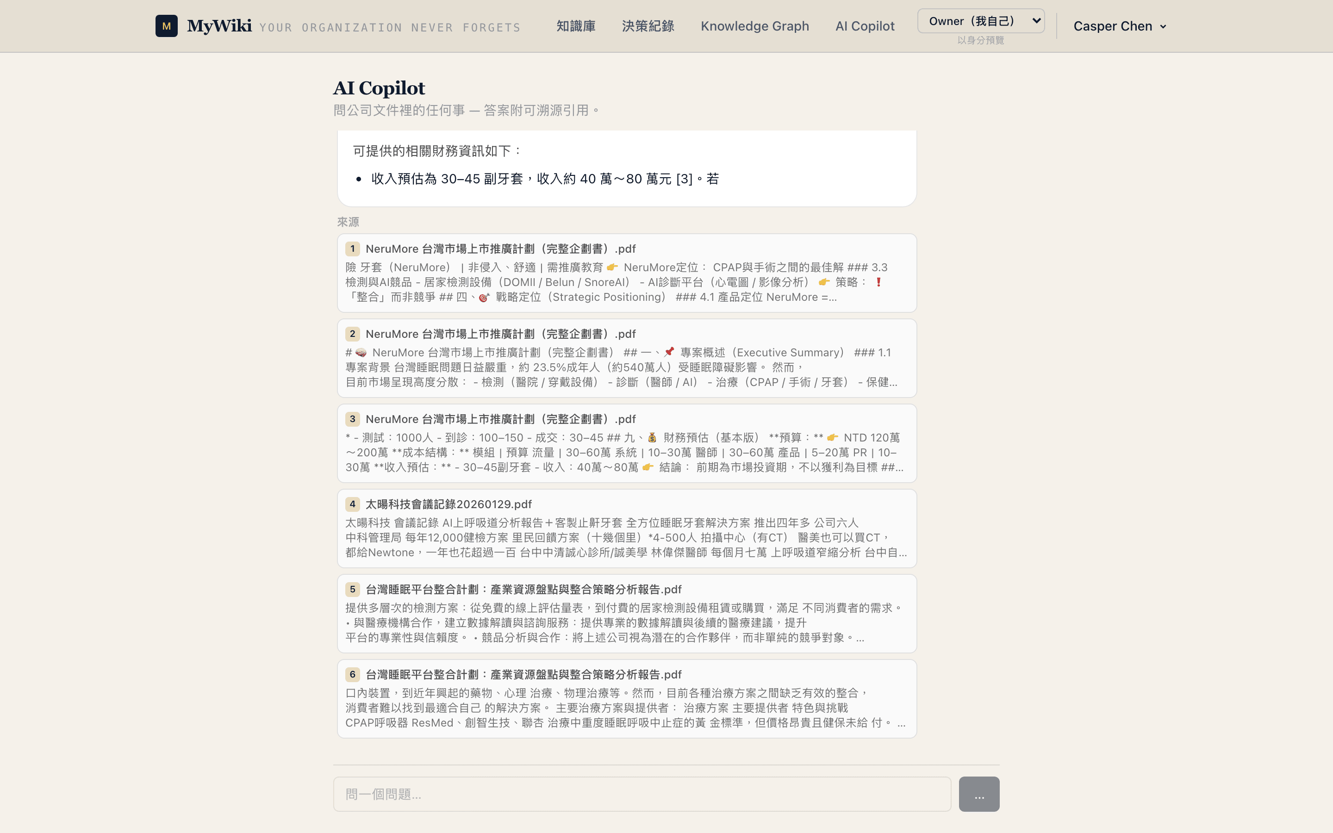This screenshot has height=833, width=1333.
Task: Open the Owner（我自己）identity dropdown
Action: (980, 21)
